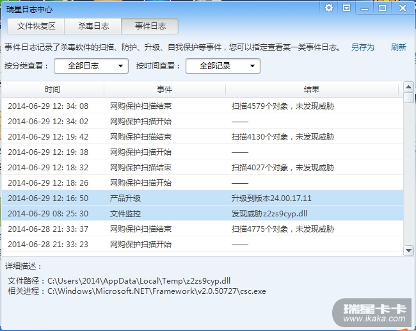
Task: Sort by the 时间 column header
Action: click(52, 89)
